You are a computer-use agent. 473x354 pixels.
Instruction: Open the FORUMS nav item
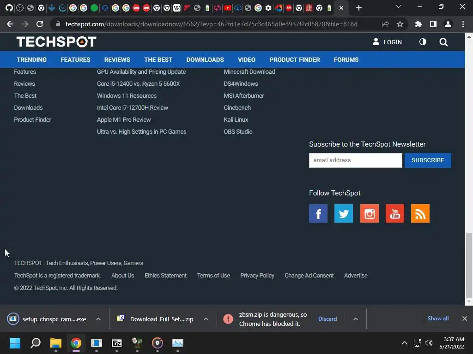346,59
